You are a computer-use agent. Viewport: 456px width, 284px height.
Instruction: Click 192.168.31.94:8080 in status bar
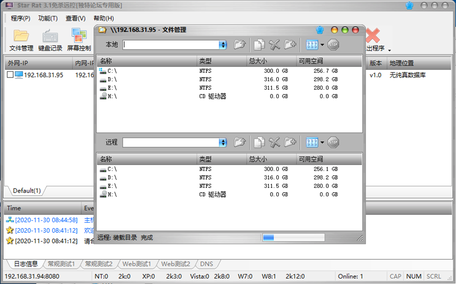(32, 276)
